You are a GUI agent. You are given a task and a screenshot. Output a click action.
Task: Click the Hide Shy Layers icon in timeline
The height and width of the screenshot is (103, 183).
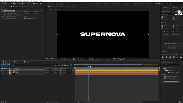62,66
